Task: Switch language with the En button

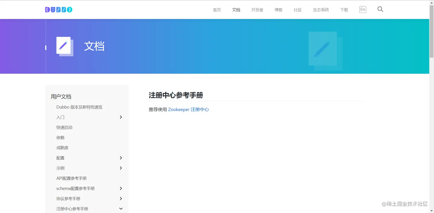Action: [363, 9]
